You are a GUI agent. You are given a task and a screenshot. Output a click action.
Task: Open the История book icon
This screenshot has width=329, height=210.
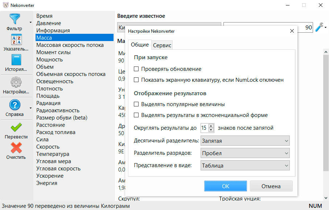[16, 60]
